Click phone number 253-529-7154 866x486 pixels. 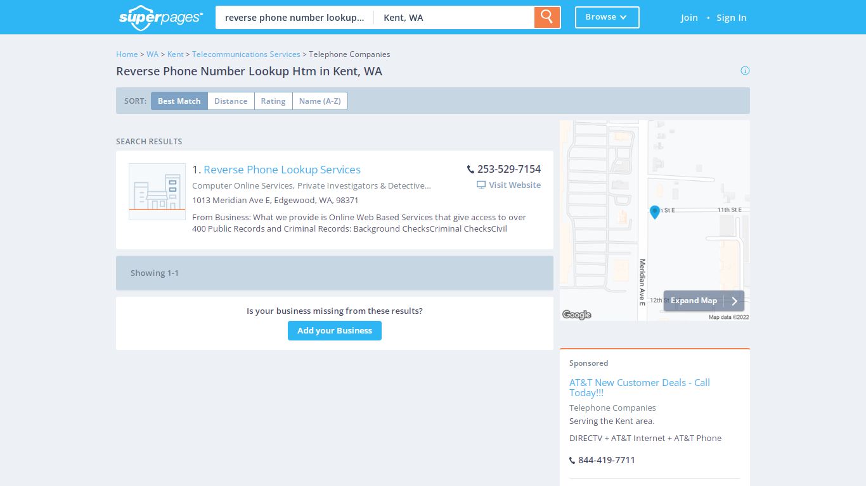[509, 169]
